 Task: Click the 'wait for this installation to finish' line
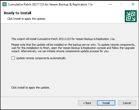(x=73, y=48)
